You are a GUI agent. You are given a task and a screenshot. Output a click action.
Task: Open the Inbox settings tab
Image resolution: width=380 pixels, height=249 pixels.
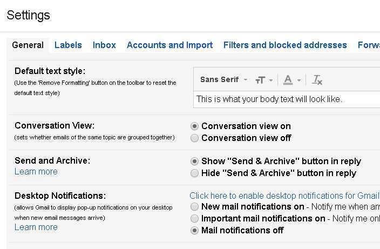104,45
